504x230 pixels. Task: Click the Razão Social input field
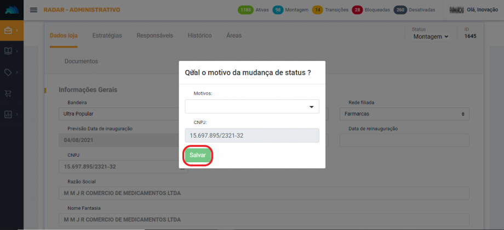click(264, 193)
